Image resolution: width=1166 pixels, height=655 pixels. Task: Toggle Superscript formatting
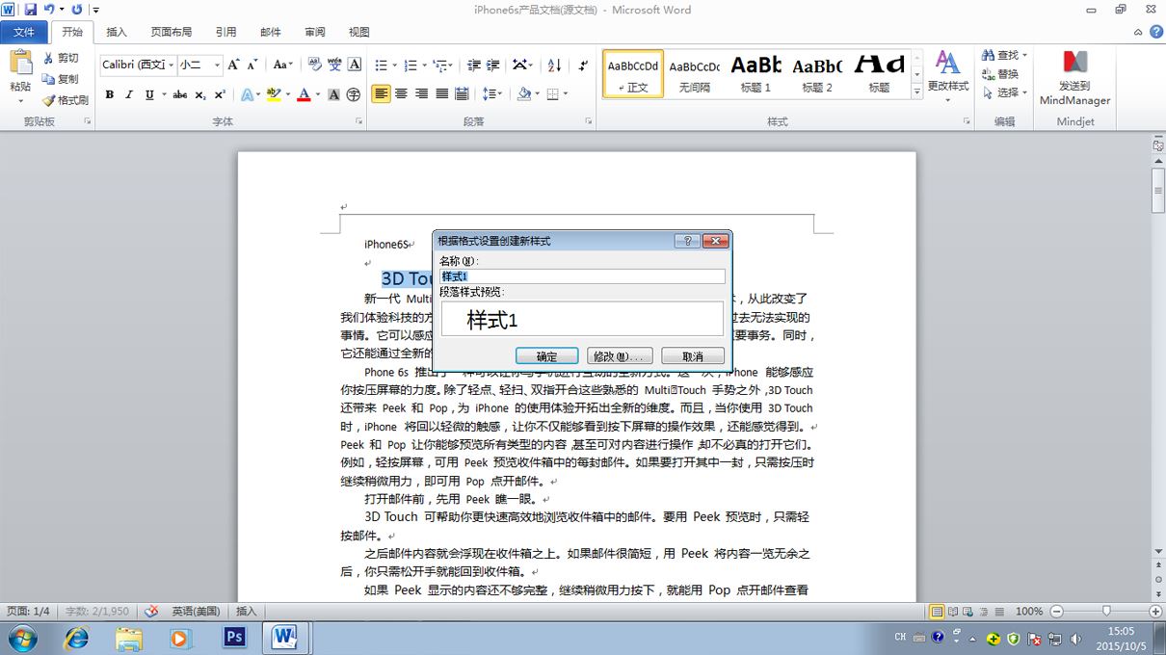(220, 94)
